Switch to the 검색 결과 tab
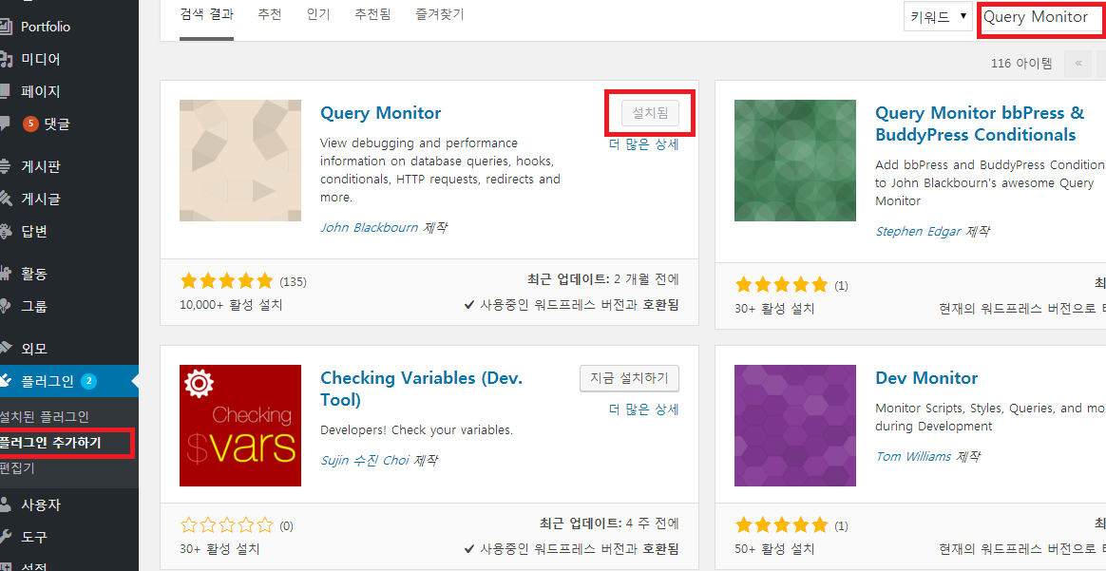Viewport: 1106px width, 571px height. 207,14
